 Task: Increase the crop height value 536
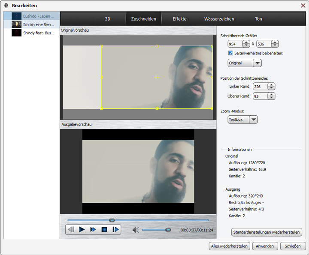275,42
